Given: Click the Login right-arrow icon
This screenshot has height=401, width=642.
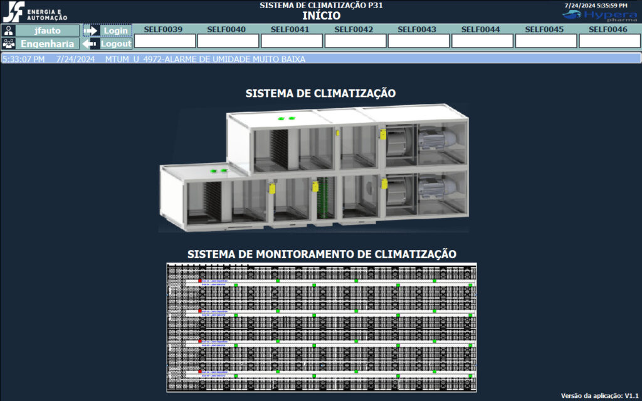Looking at the screenshot, I should (90, 31).
